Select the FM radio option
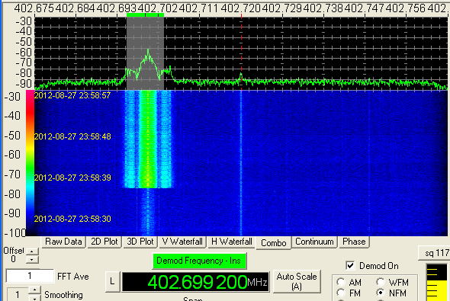 click(341, 293)
